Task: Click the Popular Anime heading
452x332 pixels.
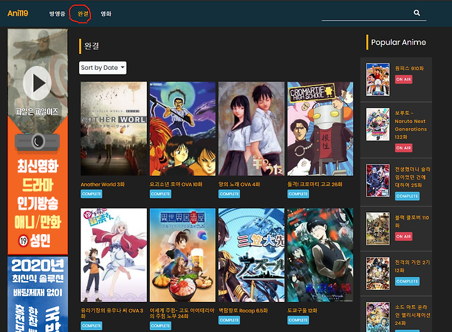Action: pyautogui.click(x=399, y=43)
